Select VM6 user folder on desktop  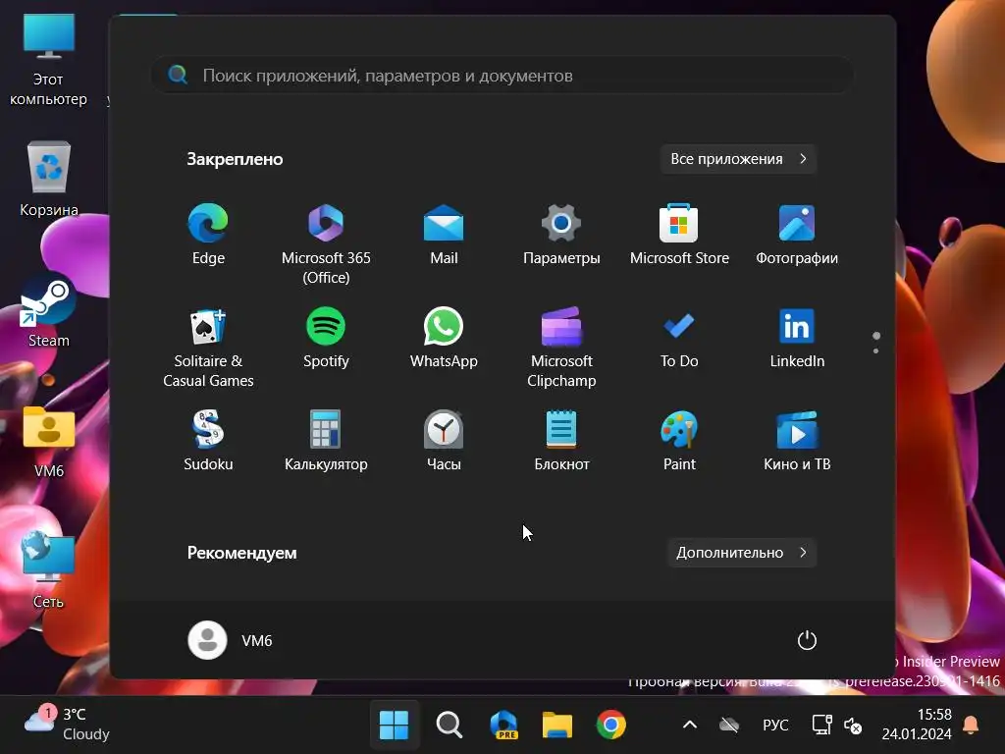49,443
